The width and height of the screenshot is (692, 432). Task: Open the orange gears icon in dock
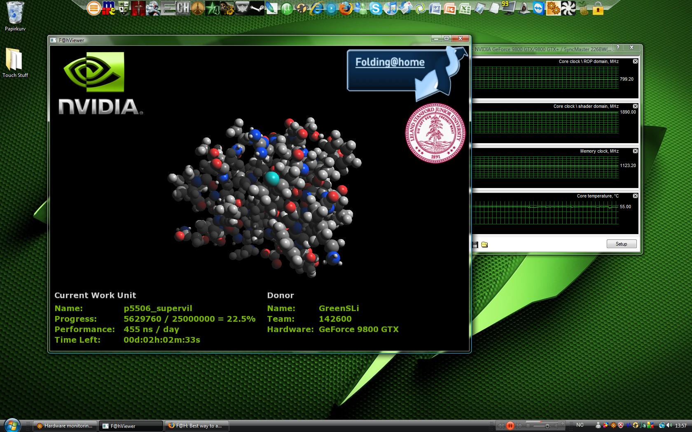coord(553,8)
